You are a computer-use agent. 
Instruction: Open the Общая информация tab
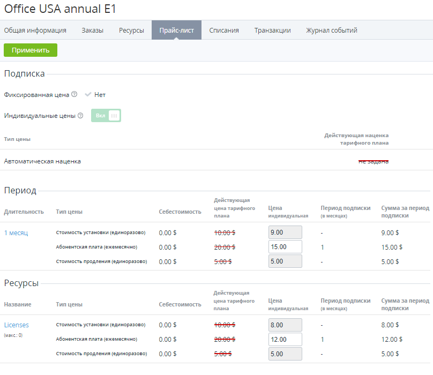click(35, 30)
